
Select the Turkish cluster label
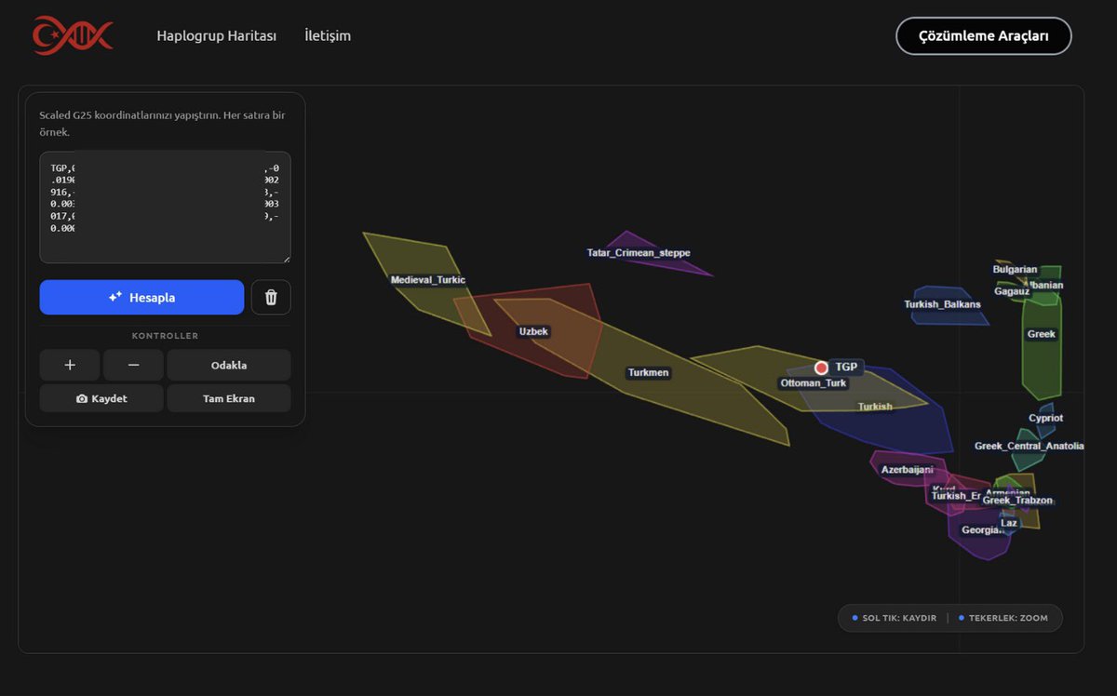875,407
